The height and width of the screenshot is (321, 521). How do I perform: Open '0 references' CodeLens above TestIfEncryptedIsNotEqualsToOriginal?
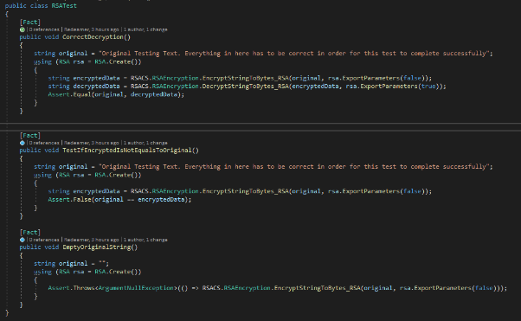coord(44,143)
